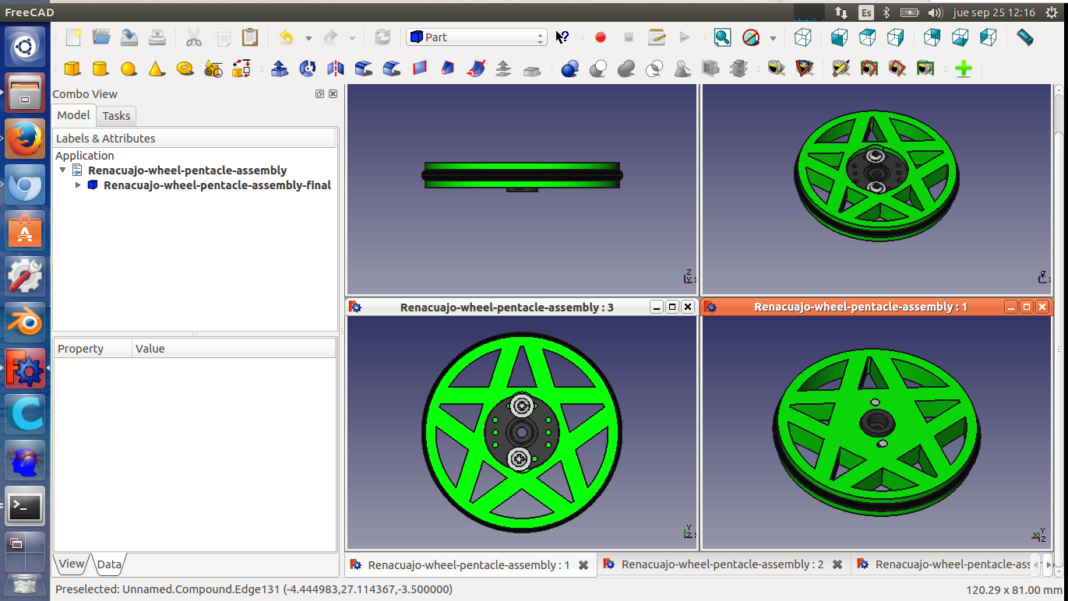The width and height of the screenshot is (1068, 601).
Task: Add a Cone primitive
Action: 157,69
